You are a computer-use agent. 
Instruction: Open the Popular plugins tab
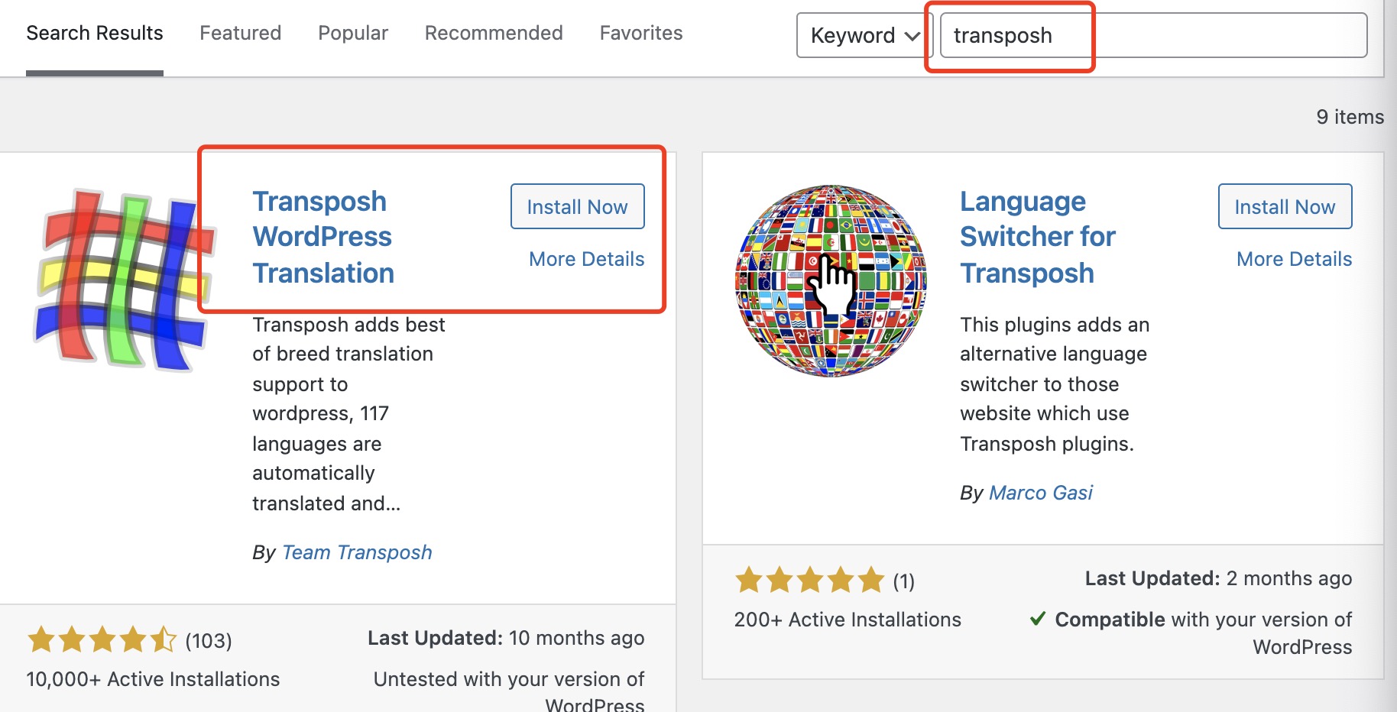point(353,33)
